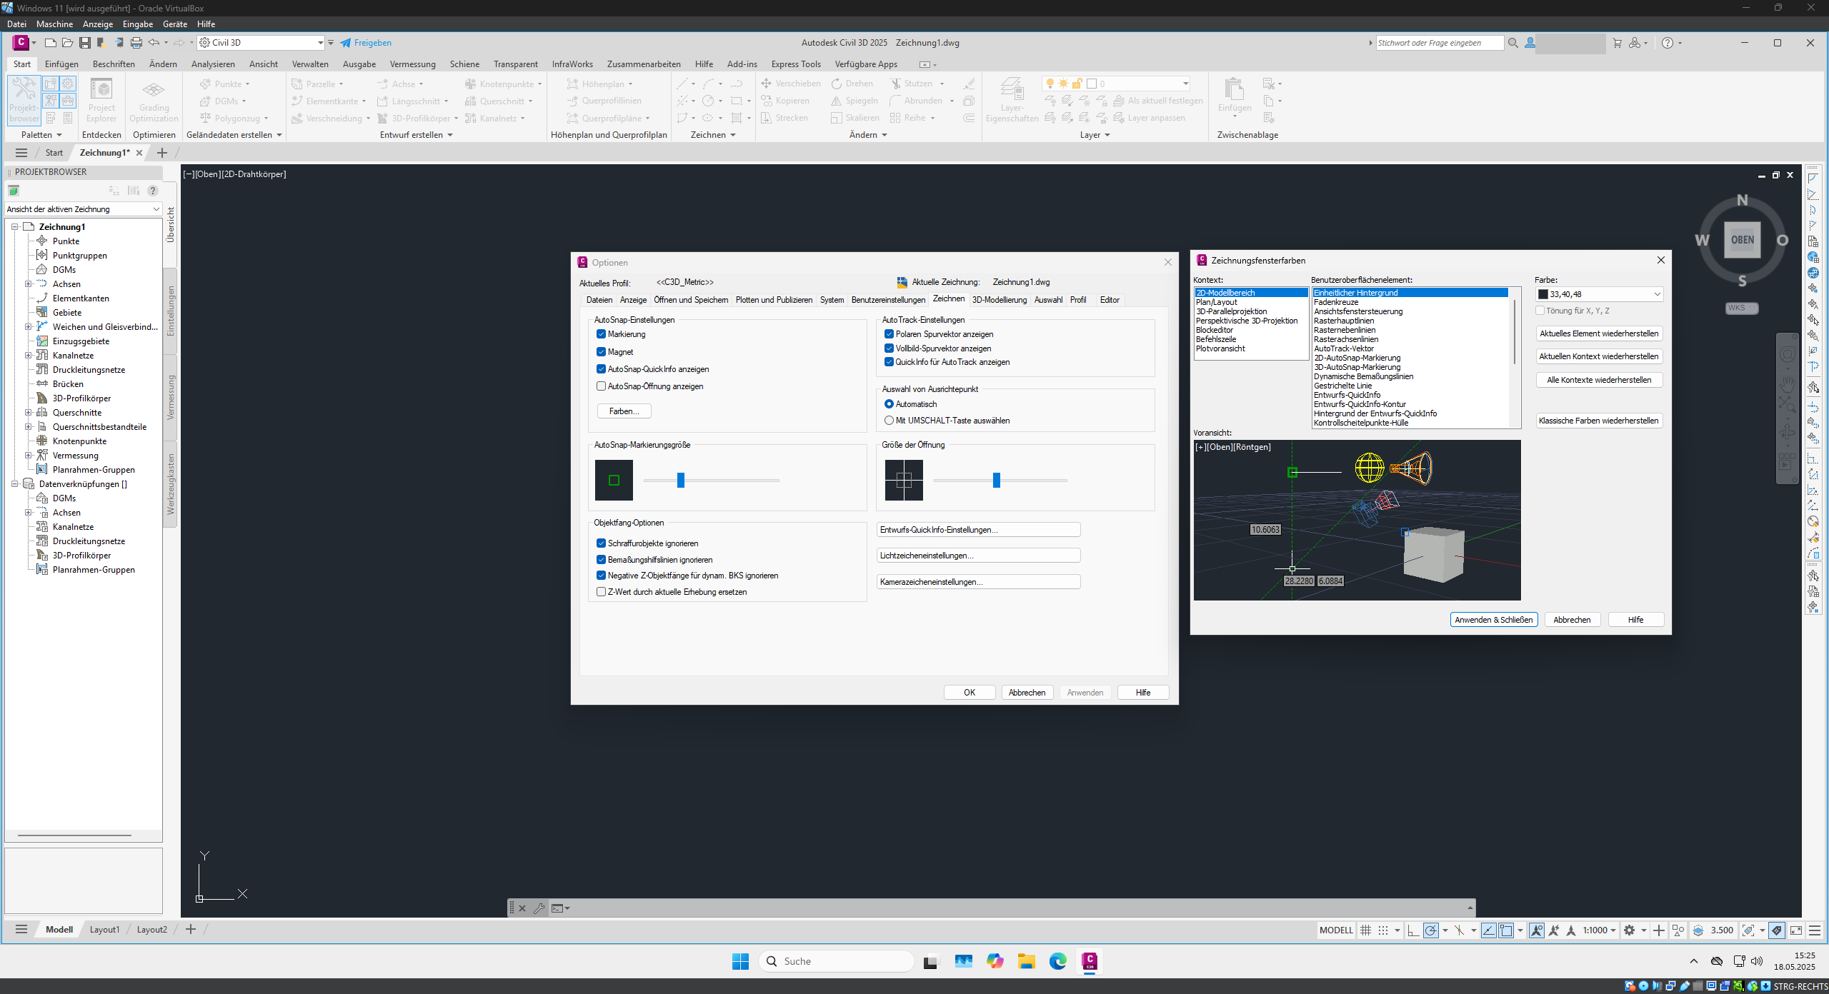
Task: Collapse the Zeichnung1 tree node
Action: click(14, 227)
